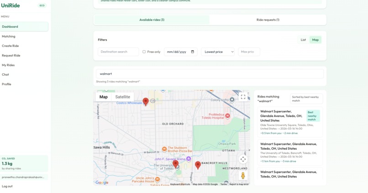Open the Best nearby match Walmart ride card

coord(290,122)
